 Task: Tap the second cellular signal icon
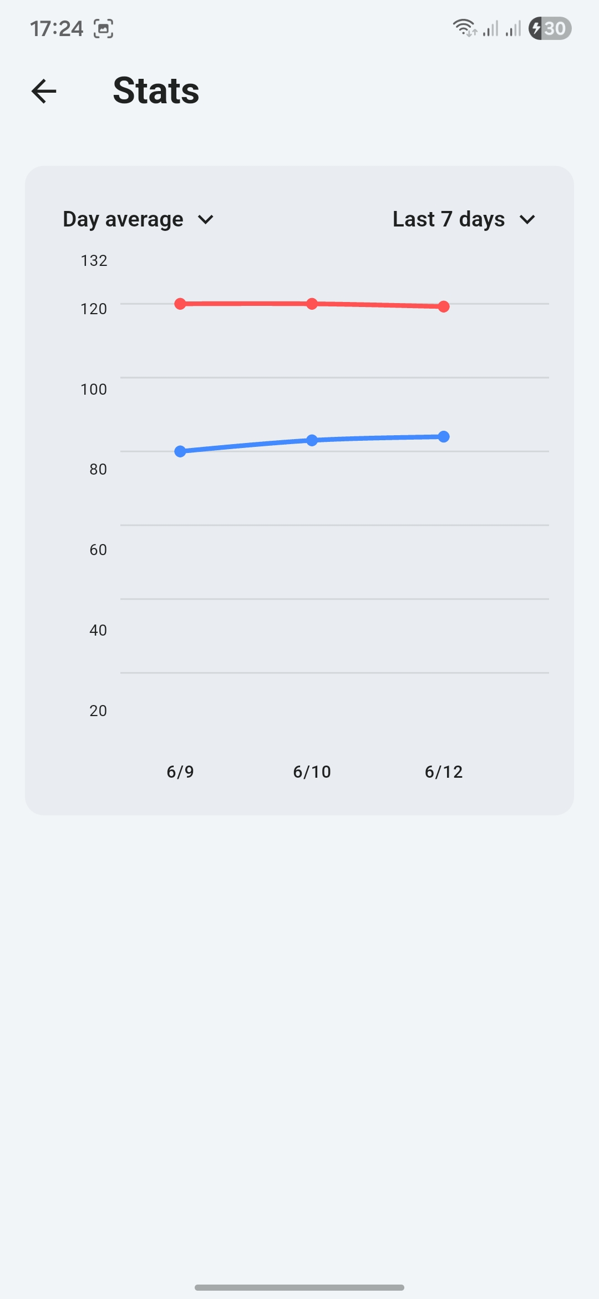[514, 28]
